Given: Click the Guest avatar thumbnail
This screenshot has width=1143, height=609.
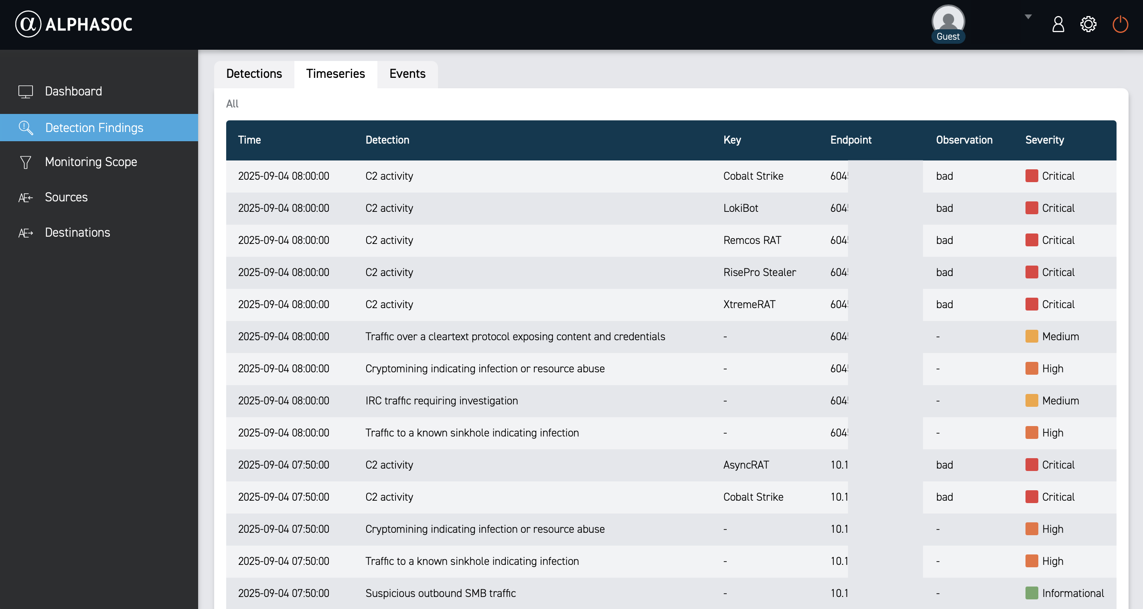Looking at the screenshot, I should 948,21.
